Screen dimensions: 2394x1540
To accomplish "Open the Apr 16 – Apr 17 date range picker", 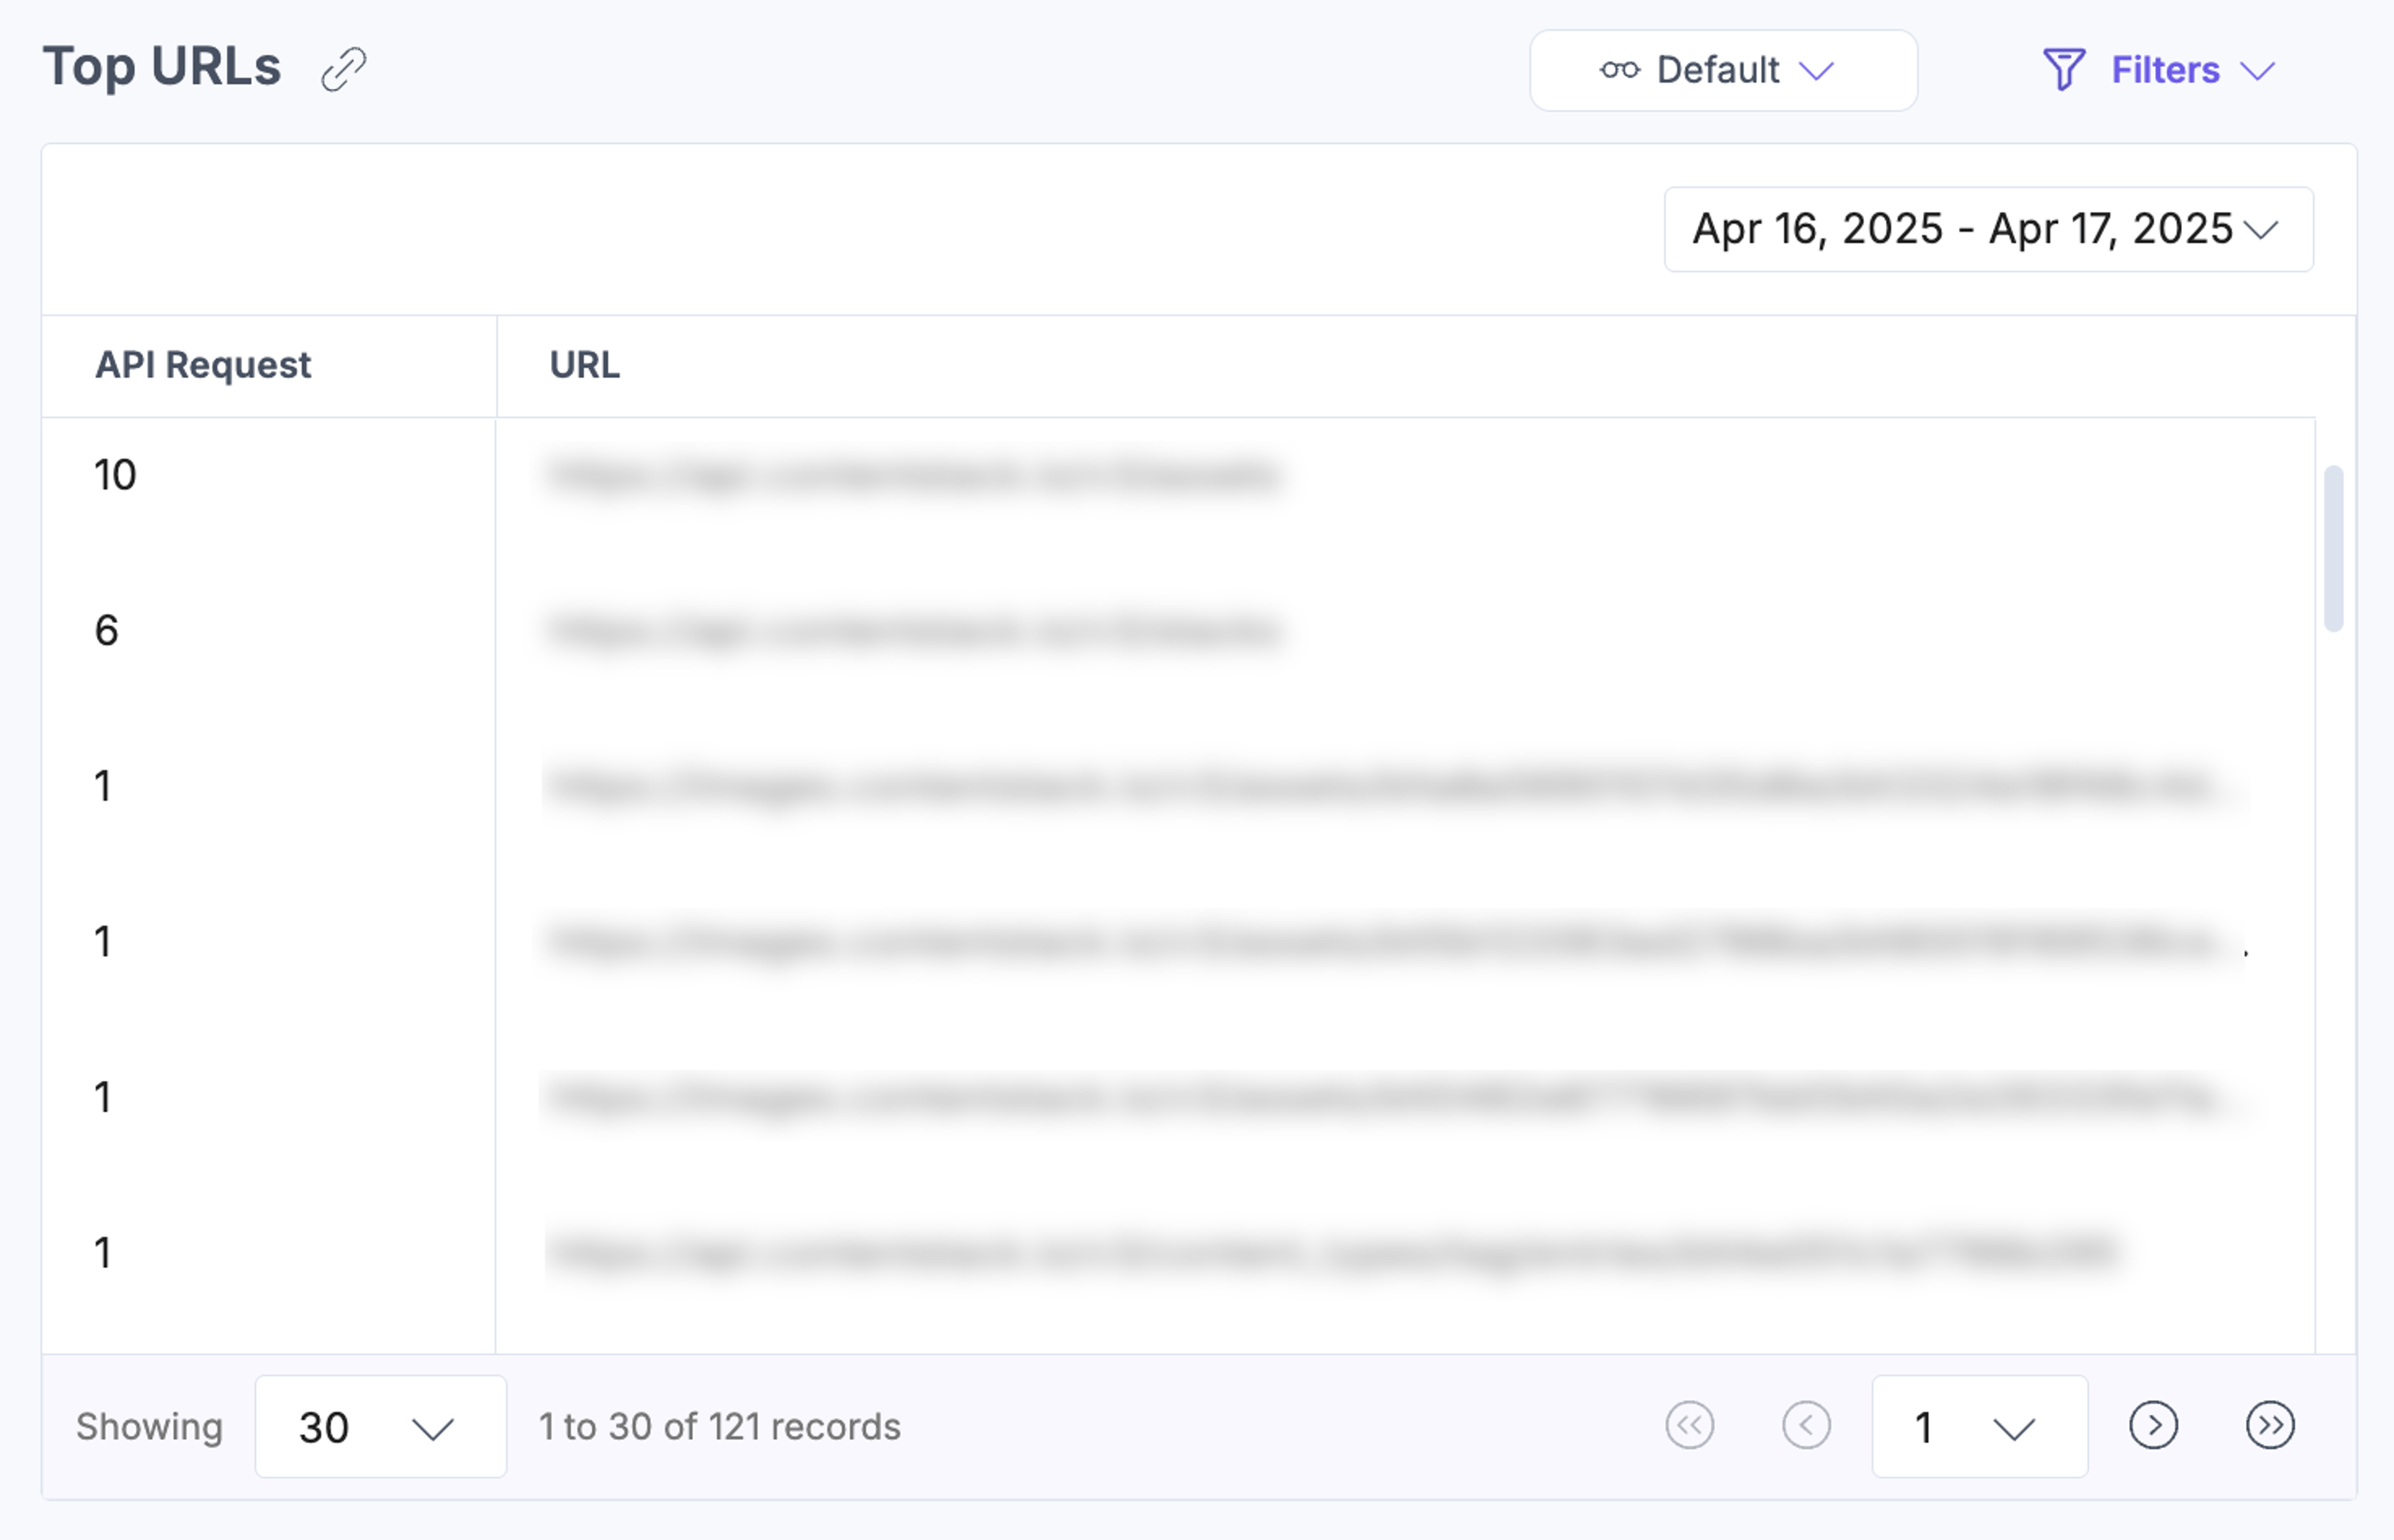I will click(1988, 229).
